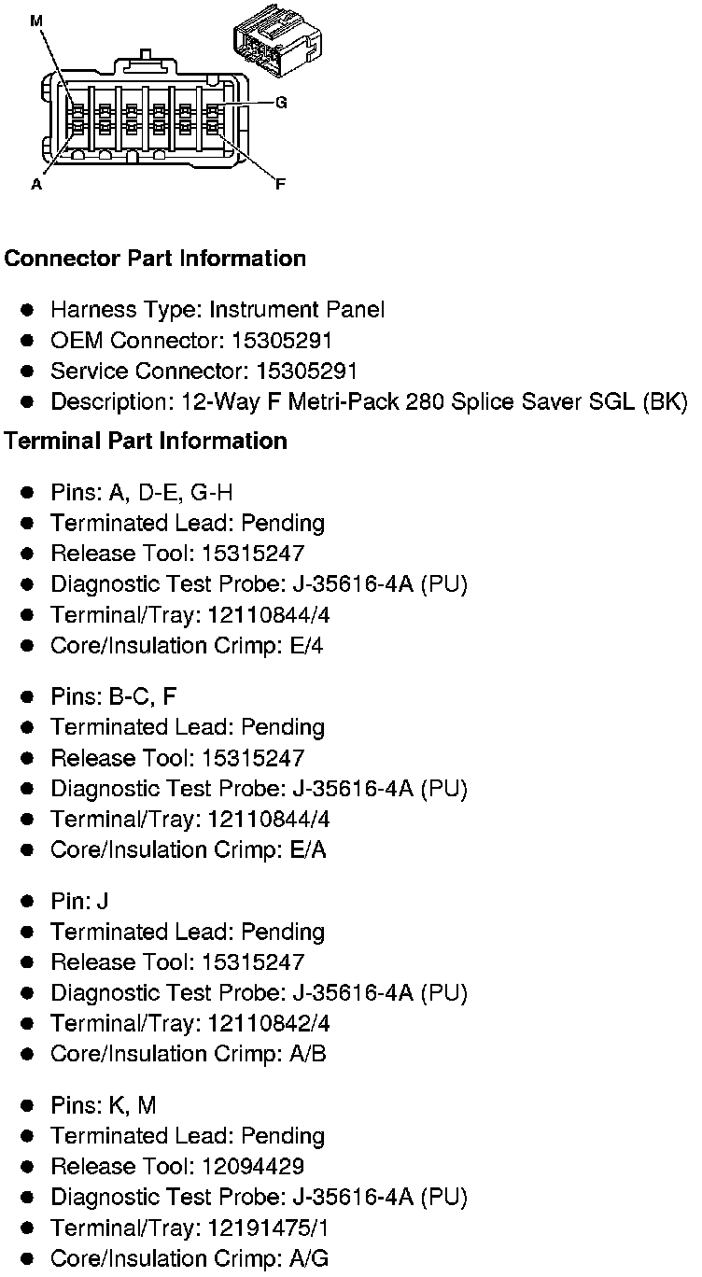This screenshot has width=702, height=1277.
Task: Click the 12-Way F Metri-Pack description line
Action: pos(368,402)
